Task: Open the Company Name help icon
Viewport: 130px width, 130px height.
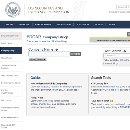Action: [x=57, y=50]
